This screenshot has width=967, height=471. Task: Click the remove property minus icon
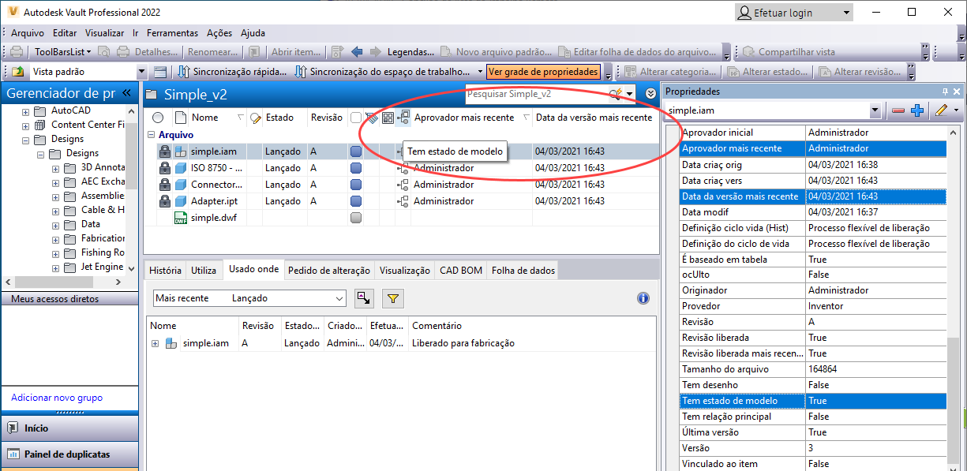pos(898,111)
